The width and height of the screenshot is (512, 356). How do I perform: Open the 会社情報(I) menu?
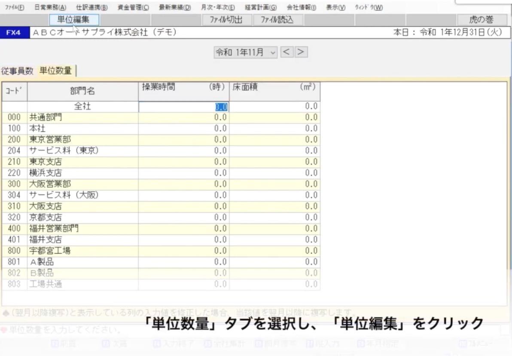(x=302, y=7)
